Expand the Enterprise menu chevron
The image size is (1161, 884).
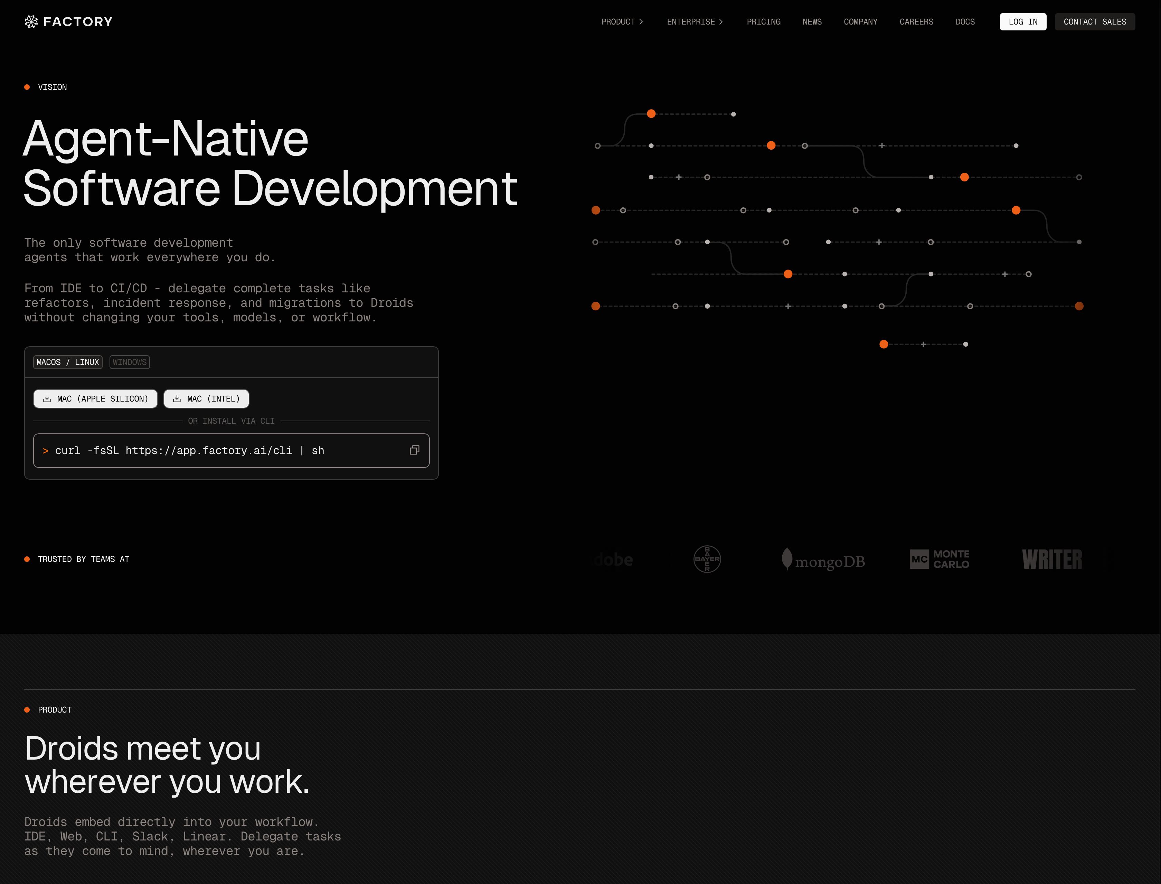tap(721, 21)
